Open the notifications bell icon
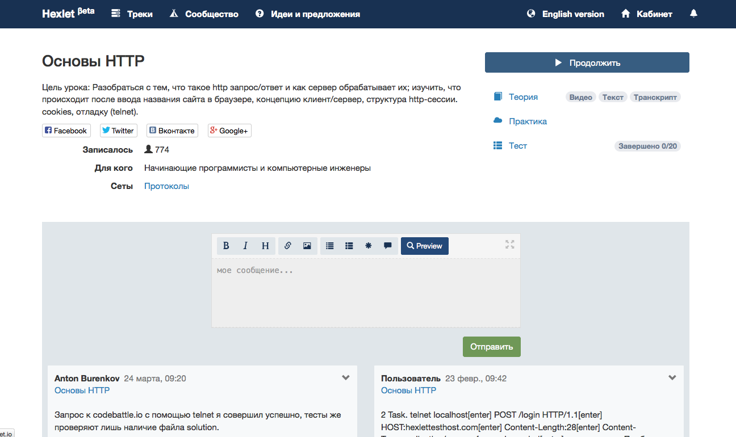The height and width of the screenshot is (437, 736). tap(693, 12)
